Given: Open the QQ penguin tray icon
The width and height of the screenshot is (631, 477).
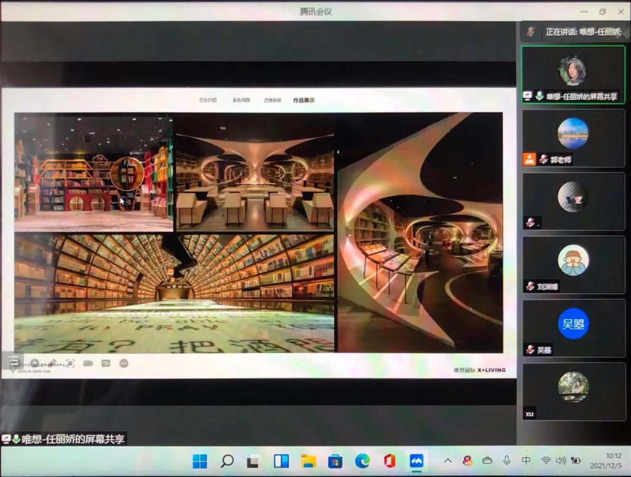Looking at the screenshot, I should pos(468,460).
